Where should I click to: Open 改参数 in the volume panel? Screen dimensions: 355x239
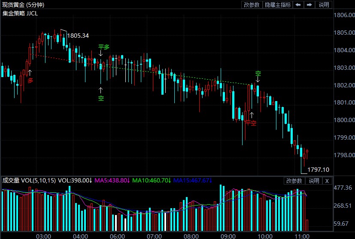point(294,181)
